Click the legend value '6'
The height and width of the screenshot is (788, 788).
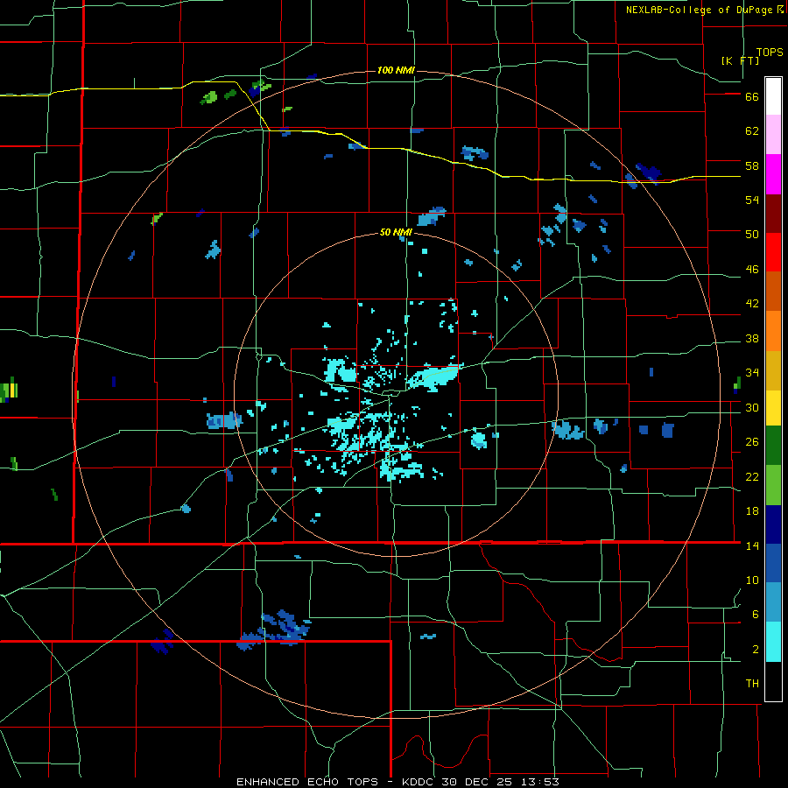click(756, 615)
